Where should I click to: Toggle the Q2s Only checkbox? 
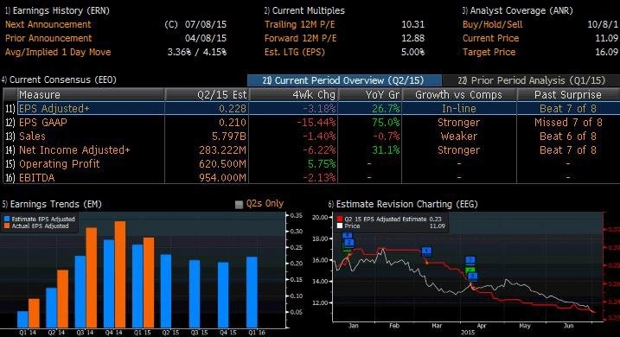pos(239,204)
